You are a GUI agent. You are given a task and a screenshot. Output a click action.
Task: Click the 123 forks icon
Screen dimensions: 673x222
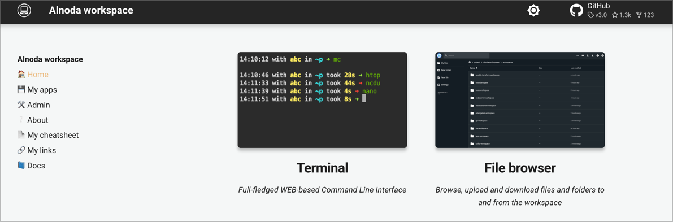tap(639, 15)
